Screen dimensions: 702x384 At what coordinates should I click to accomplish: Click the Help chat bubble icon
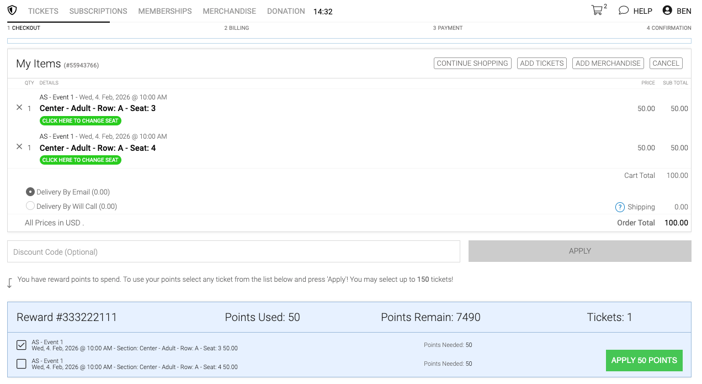624,10
